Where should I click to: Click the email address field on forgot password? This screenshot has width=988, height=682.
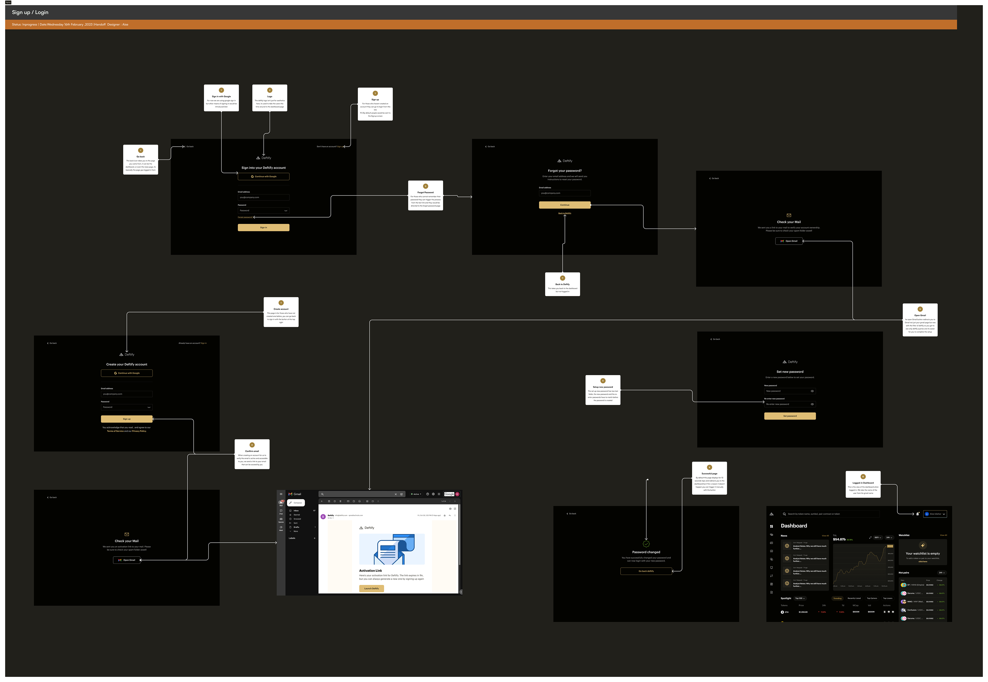(564, 193)
